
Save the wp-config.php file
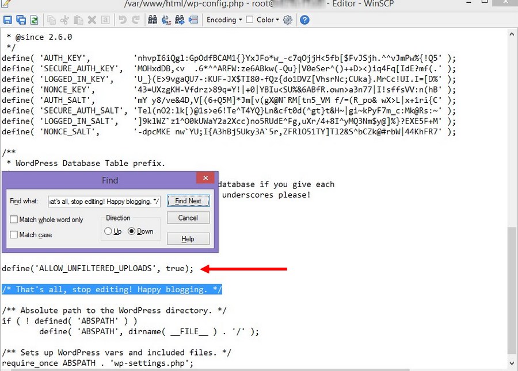tap(8, 20)
